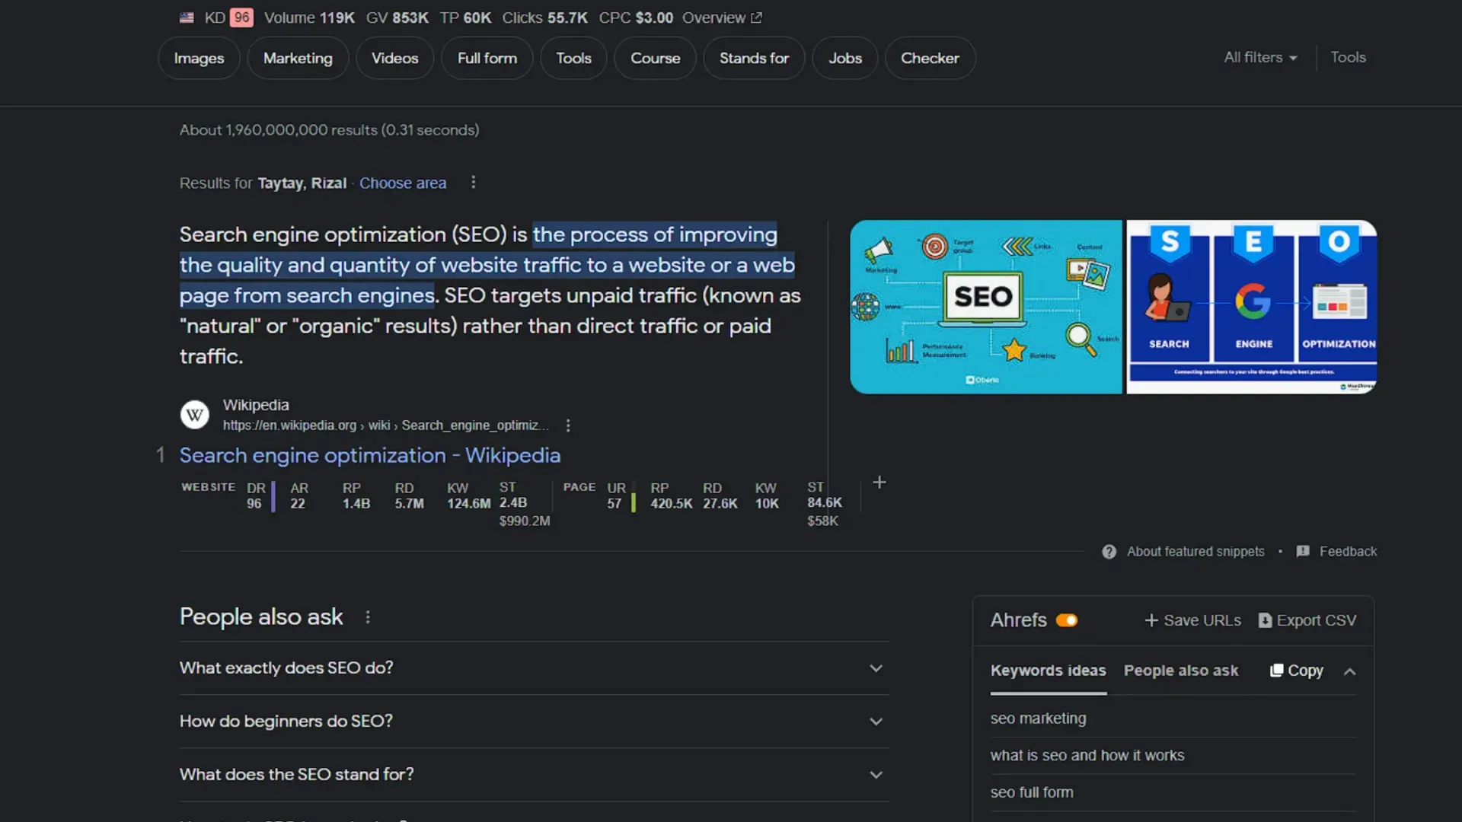
Task: Switch to the People also ask tab
Action: (1181, 671)
